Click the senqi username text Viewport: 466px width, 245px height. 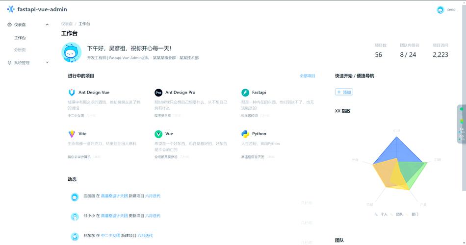(x=452, y=9)
